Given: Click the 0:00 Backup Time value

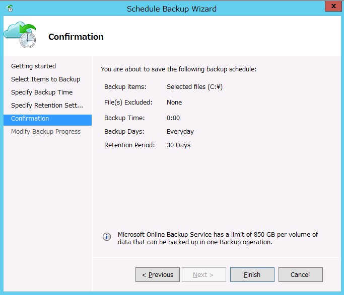Looking at the screenshot, I should (173, 118).
